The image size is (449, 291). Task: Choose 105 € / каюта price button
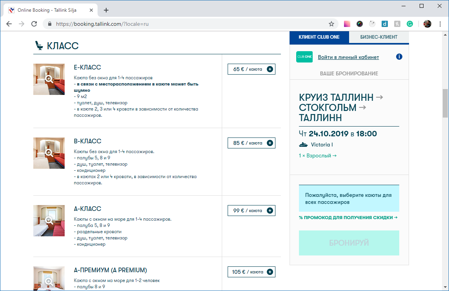click(252, 272)
